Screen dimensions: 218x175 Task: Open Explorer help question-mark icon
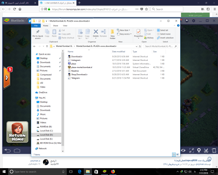[178, 26]
